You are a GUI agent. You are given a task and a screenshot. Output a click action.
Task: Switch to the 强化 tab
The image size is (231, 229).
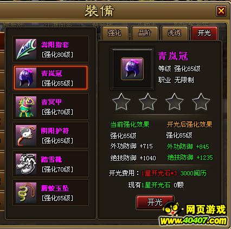click(x=115, y=33)
